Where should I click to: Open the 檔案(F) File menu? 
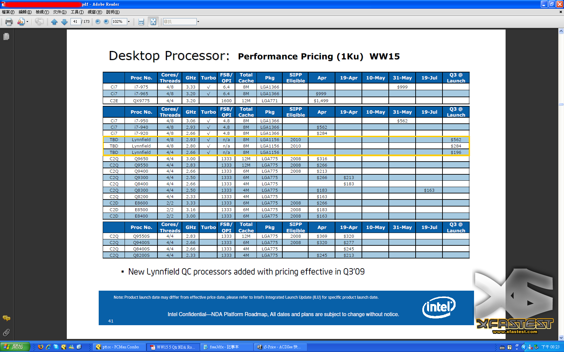click(x=8, y=12)
